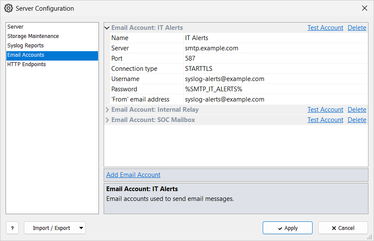Select the Email Account: Internal Relay header
This screenshot has height=241, width=374.
click(155, 110)
